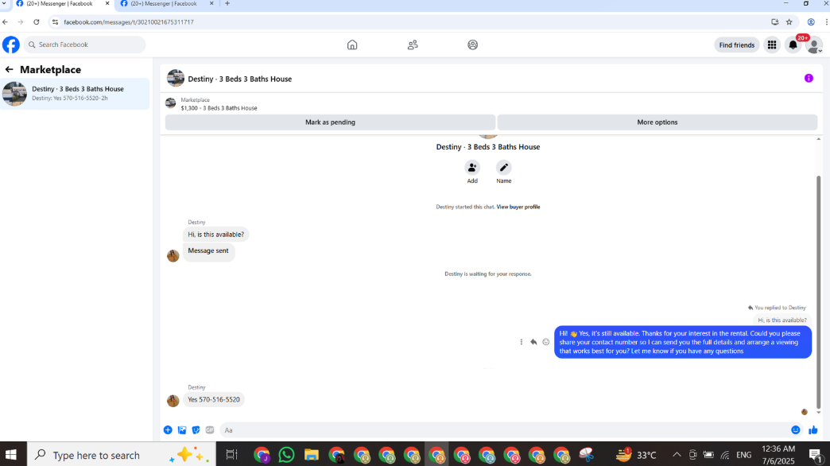Open the Facebook menu grid icon
The width and height of the screenshot is (830, 466).
(772, 45)
